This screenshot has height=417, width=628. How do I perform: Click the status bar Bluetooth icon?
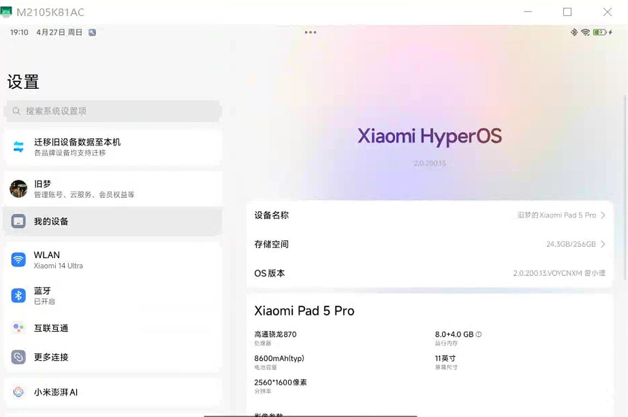coord(574,33)
